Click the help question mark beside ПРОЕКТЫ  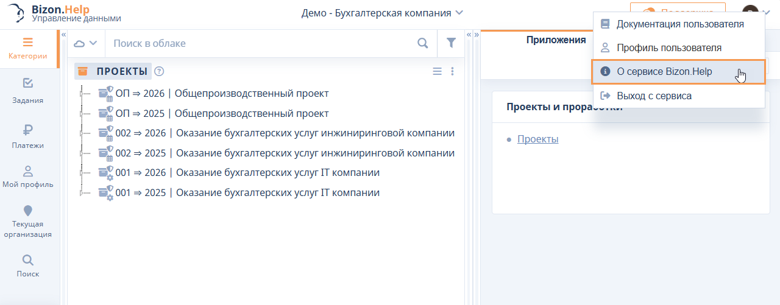[160, 71]
